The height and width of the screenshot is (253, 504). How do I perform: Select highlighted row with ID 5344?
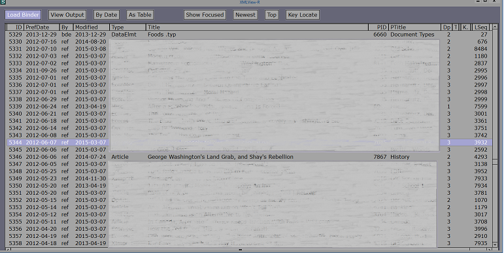pyautogui.click(x=249, y=143)
